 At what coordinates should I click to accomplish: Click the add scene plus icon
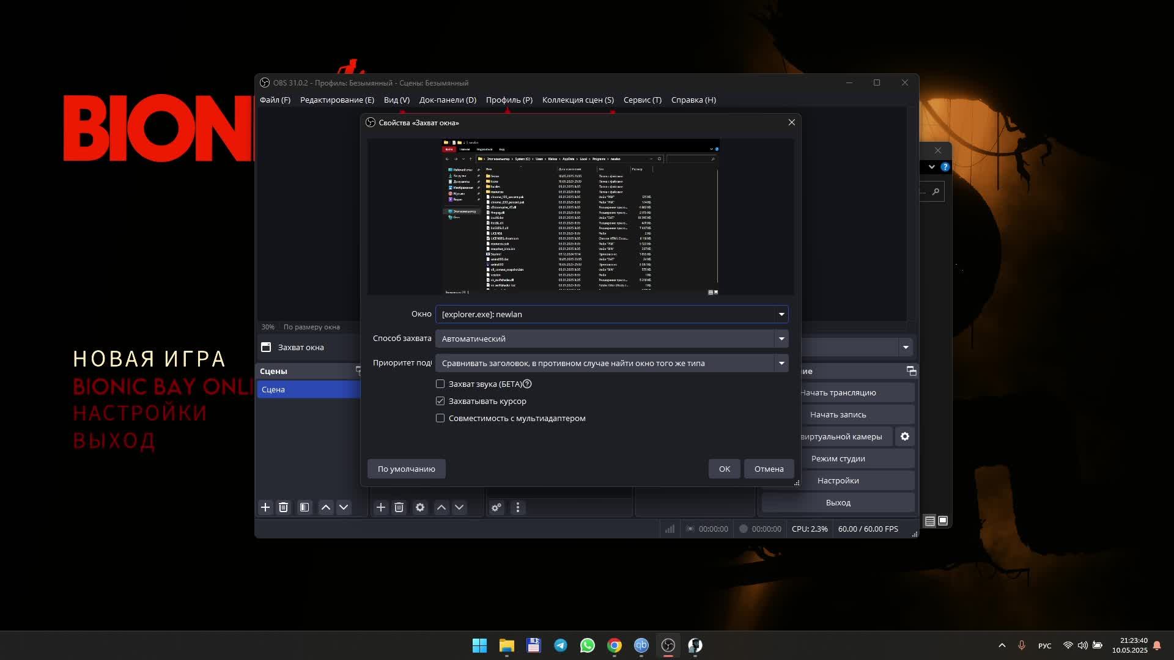pos(265,507)
